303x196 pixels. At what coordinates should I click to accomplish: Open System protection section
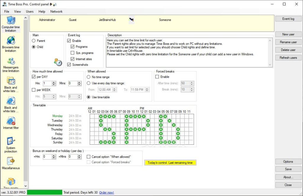click(11, 145)
